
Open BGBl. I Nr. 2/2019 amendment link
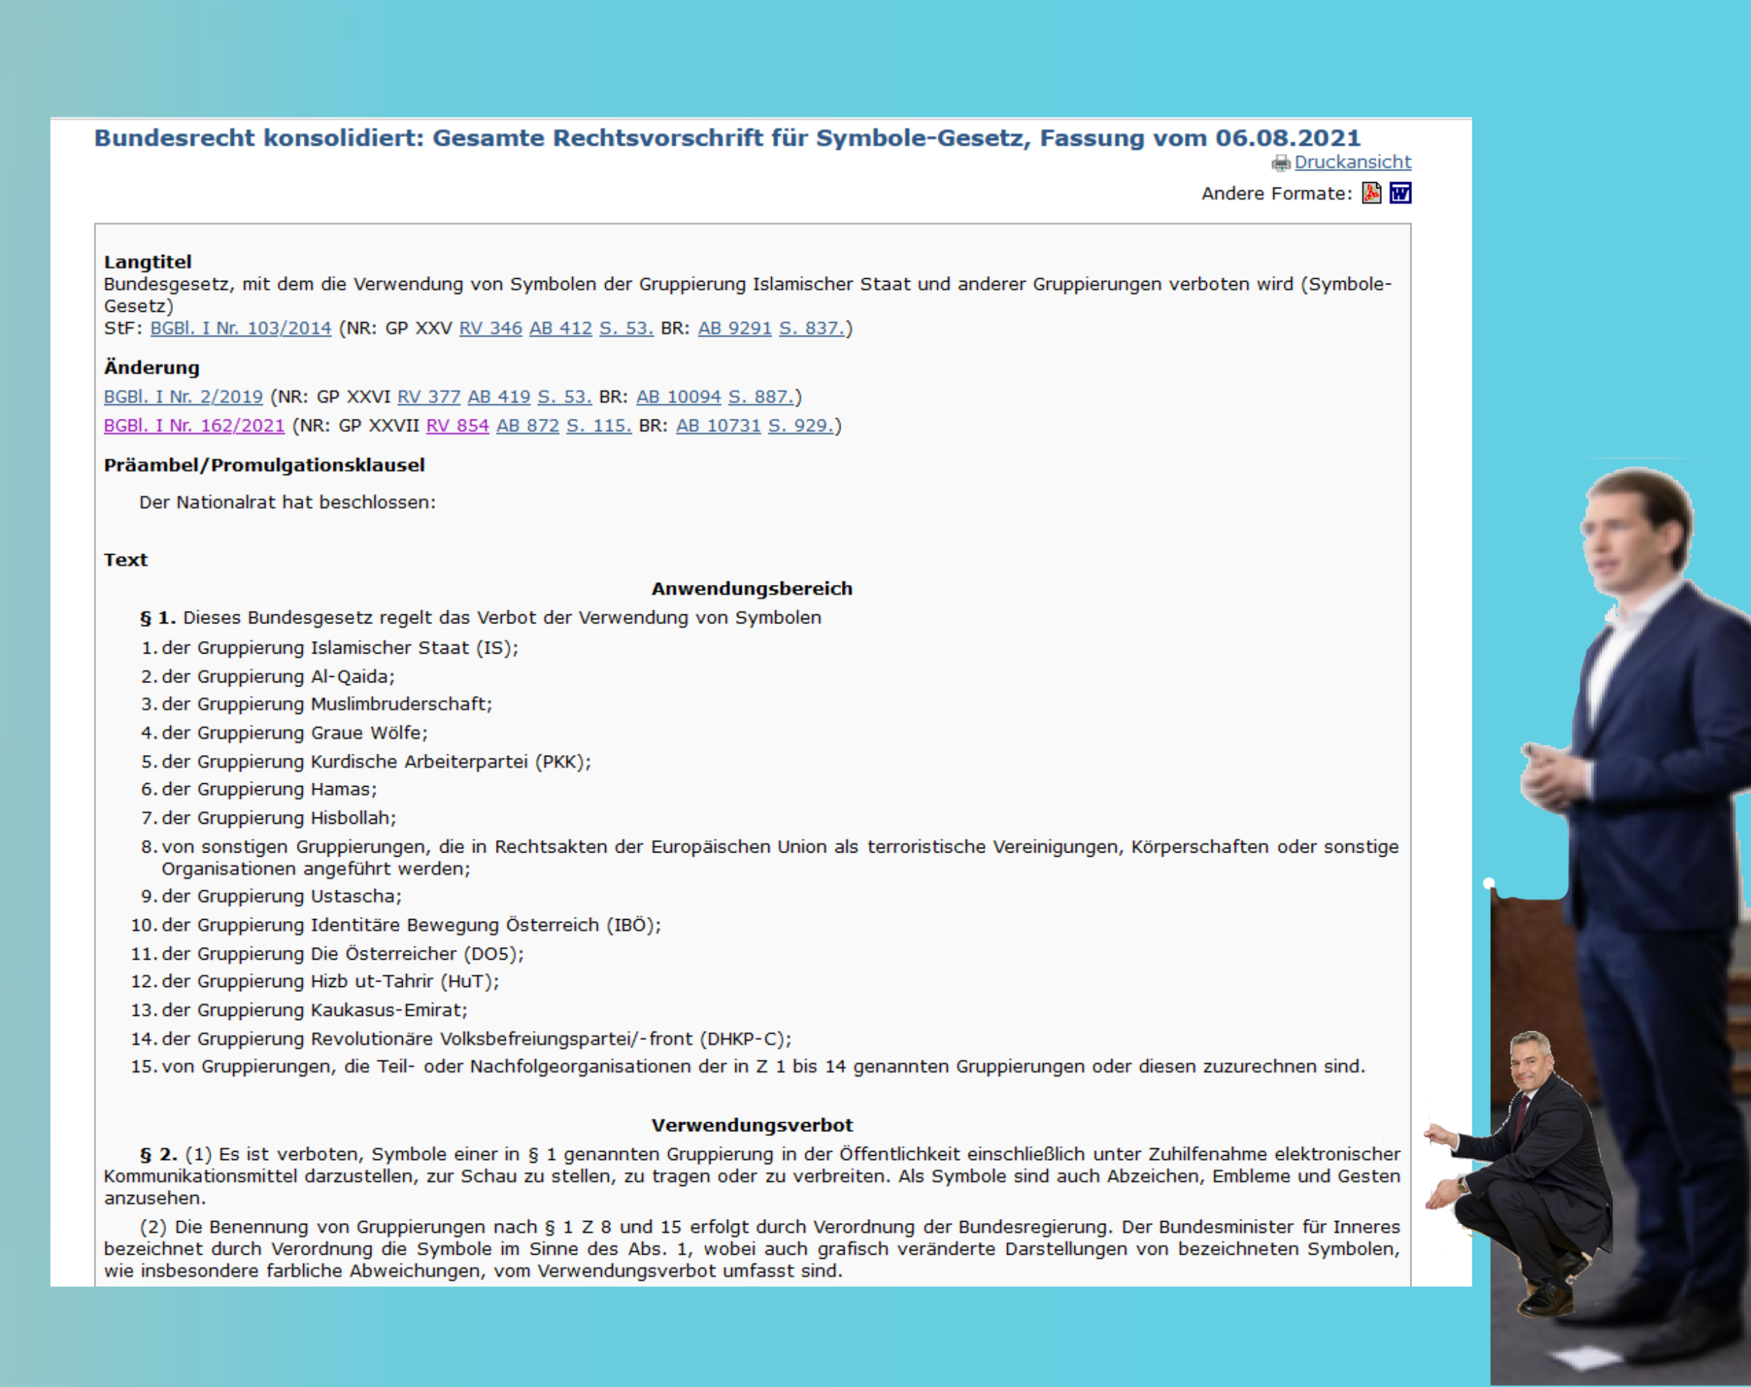[x=184, y=396]
